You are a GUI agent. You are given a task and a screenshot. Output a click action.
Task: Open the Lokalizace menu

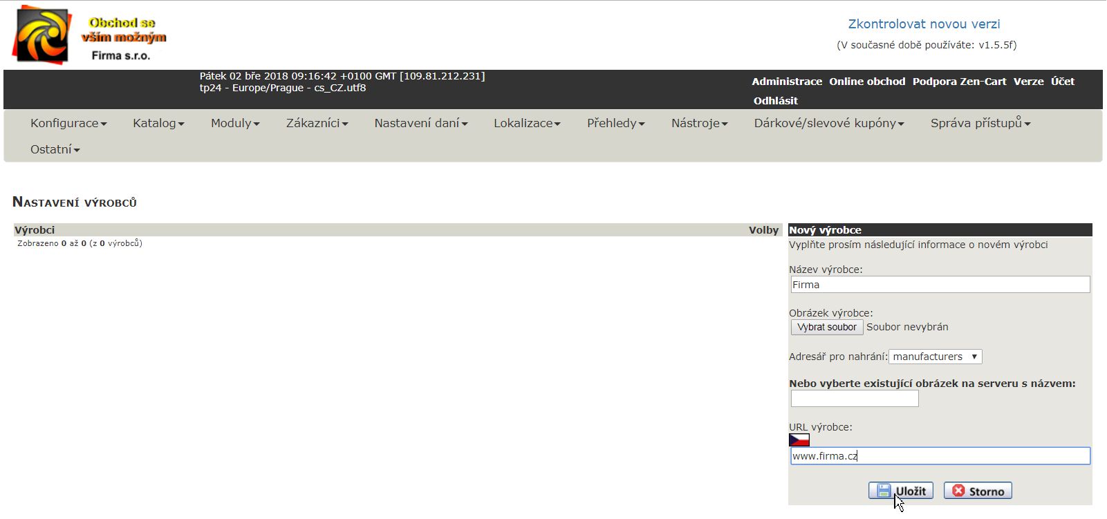pyautogui.click(x=527, y=123)
